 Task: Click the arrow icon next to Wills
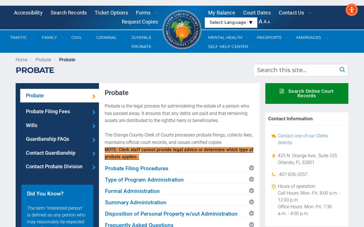point(94,126)
